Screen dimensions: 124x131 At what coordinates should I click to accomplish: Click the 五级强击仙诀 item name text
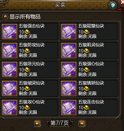tap(32, 26)
